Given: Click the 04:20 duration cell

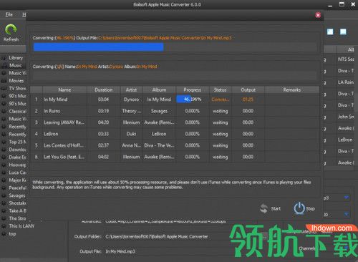Looking at the screenshot, I should [x=103, y=122].
